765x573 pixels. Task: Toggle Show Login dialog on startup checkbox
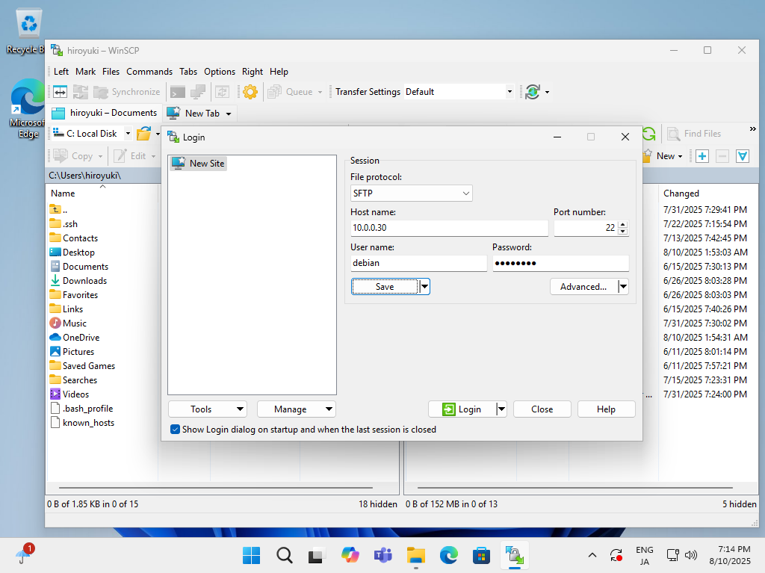175,430
